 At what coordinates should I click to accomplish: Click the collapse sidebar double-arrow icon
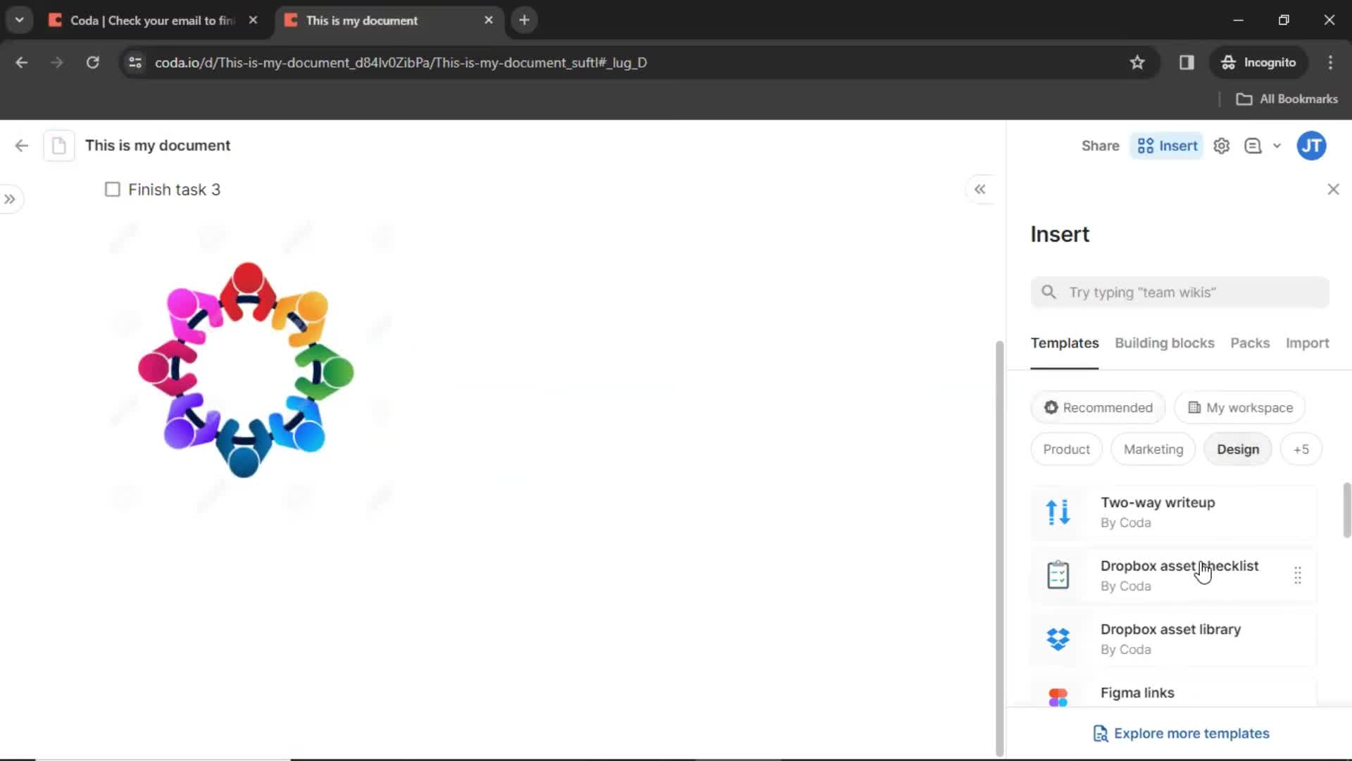(981, 189)
